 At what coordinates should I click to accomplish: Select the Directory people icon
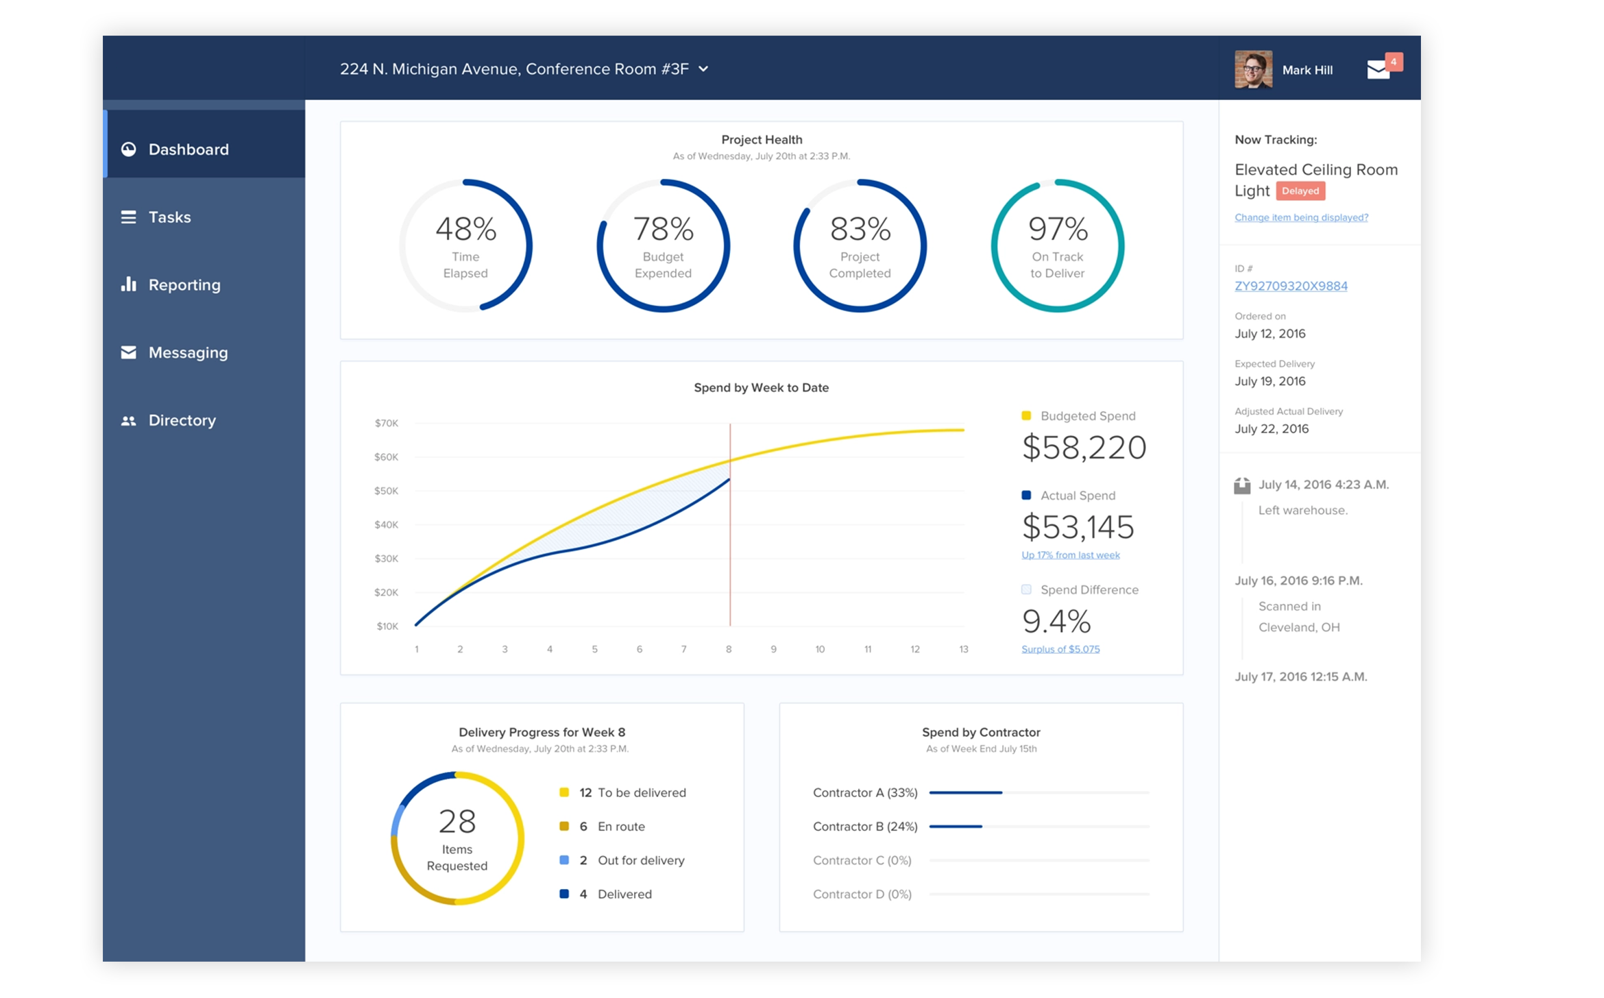click(129, 420)
